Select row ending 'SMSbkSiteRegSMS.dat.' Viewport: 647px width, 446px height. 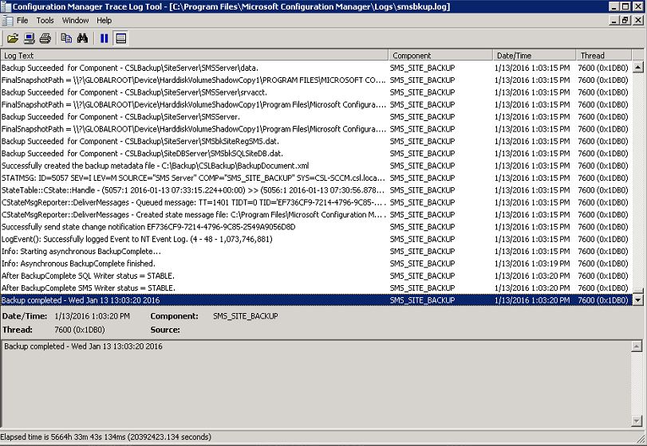click(x=316, y=141)
